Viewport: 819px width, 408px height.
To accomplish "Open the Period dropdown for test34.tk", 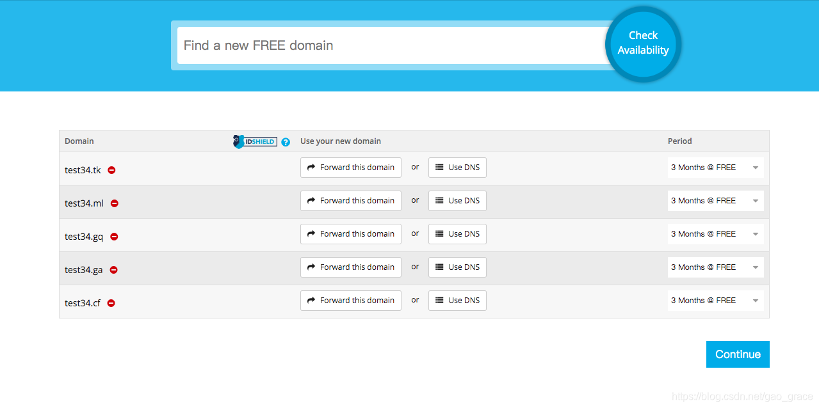I will (x=716, y=168).
